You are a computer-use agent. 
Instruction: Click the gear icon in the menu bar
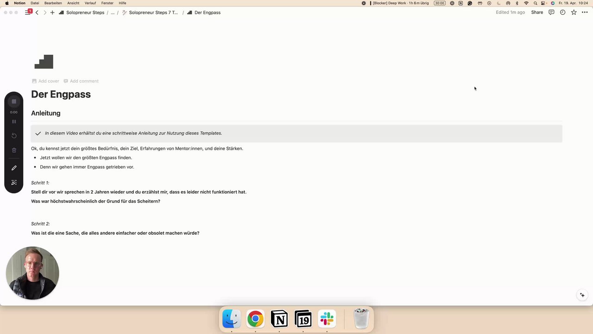click(x=364, y=3)
